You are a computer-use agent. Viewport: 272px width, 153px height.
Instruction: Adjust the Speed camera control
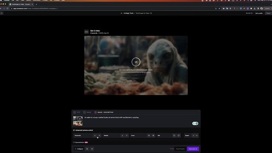click(191, 136)
